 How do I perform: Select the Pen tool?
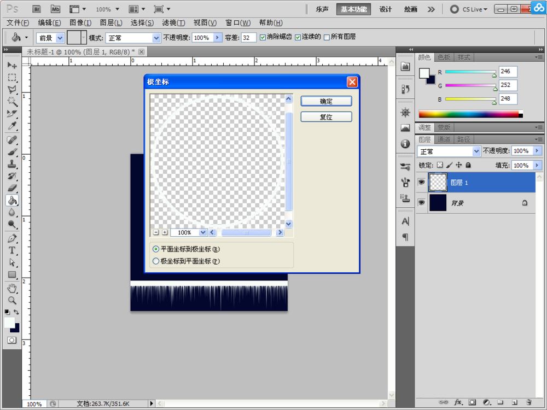point(12,238)
